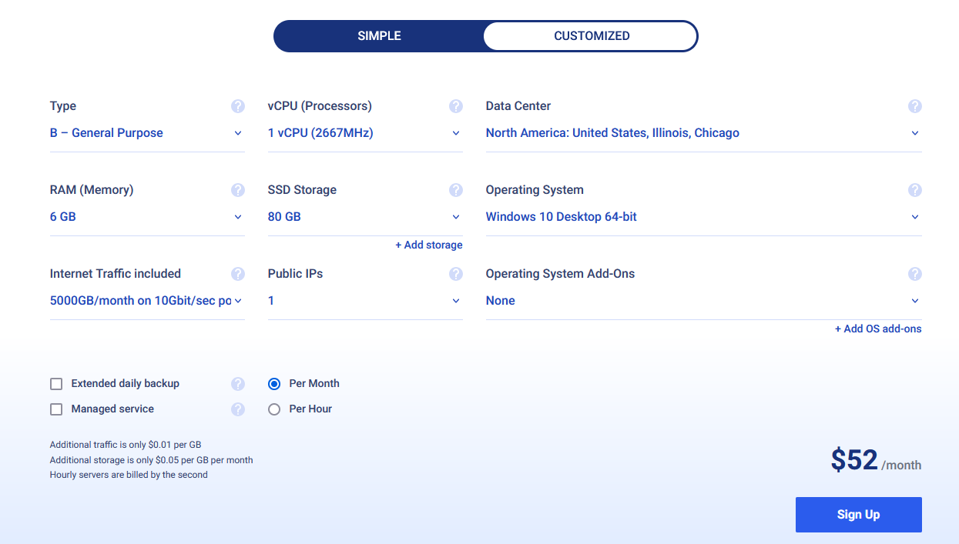Click help icon next to Internet Traffic included
Viewport: 959px width, 544px height.
point(238,274)
